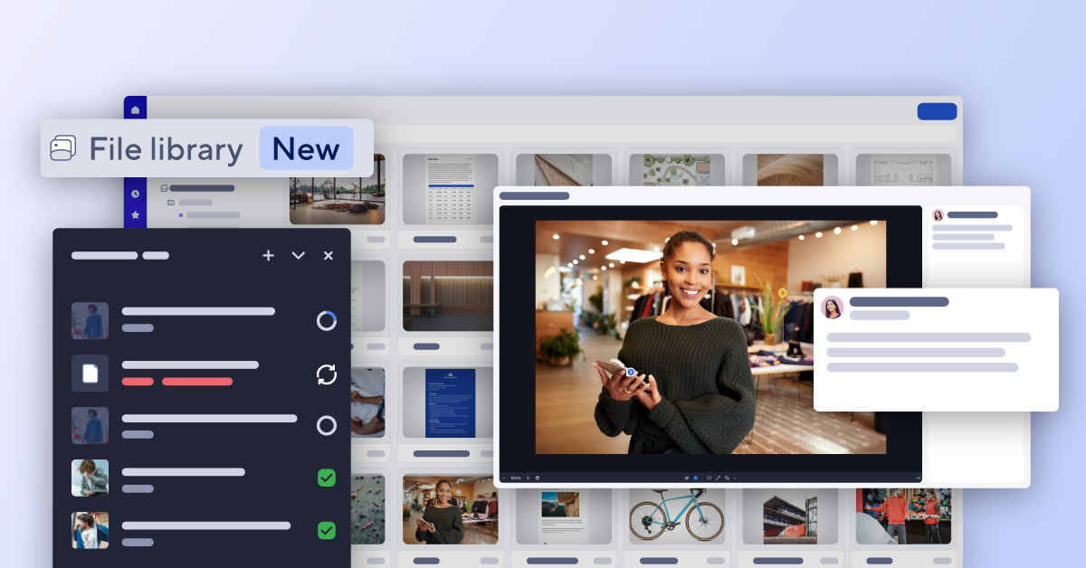Click the blue New badge
The height and width of the screenshot is (568, 1086).
tap(306, 147)
